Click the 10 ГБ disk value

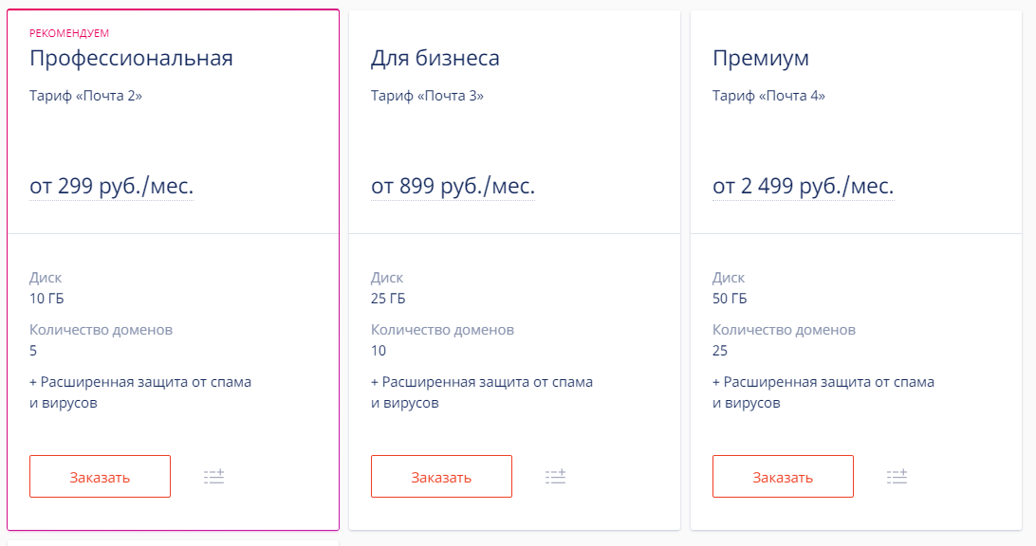click(x=46, y=299)
